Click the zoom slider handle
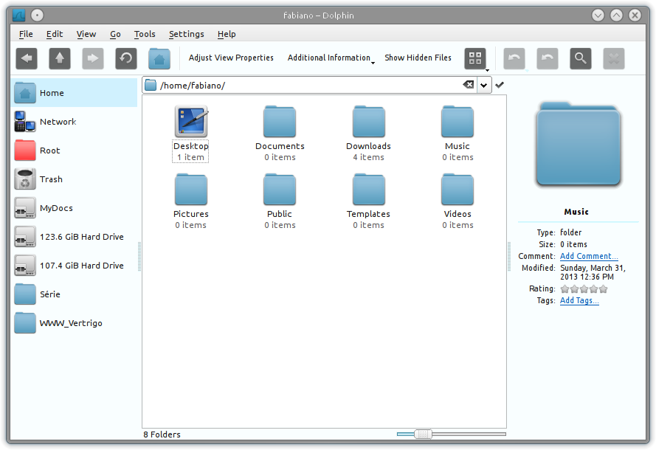 pos(423,434)
